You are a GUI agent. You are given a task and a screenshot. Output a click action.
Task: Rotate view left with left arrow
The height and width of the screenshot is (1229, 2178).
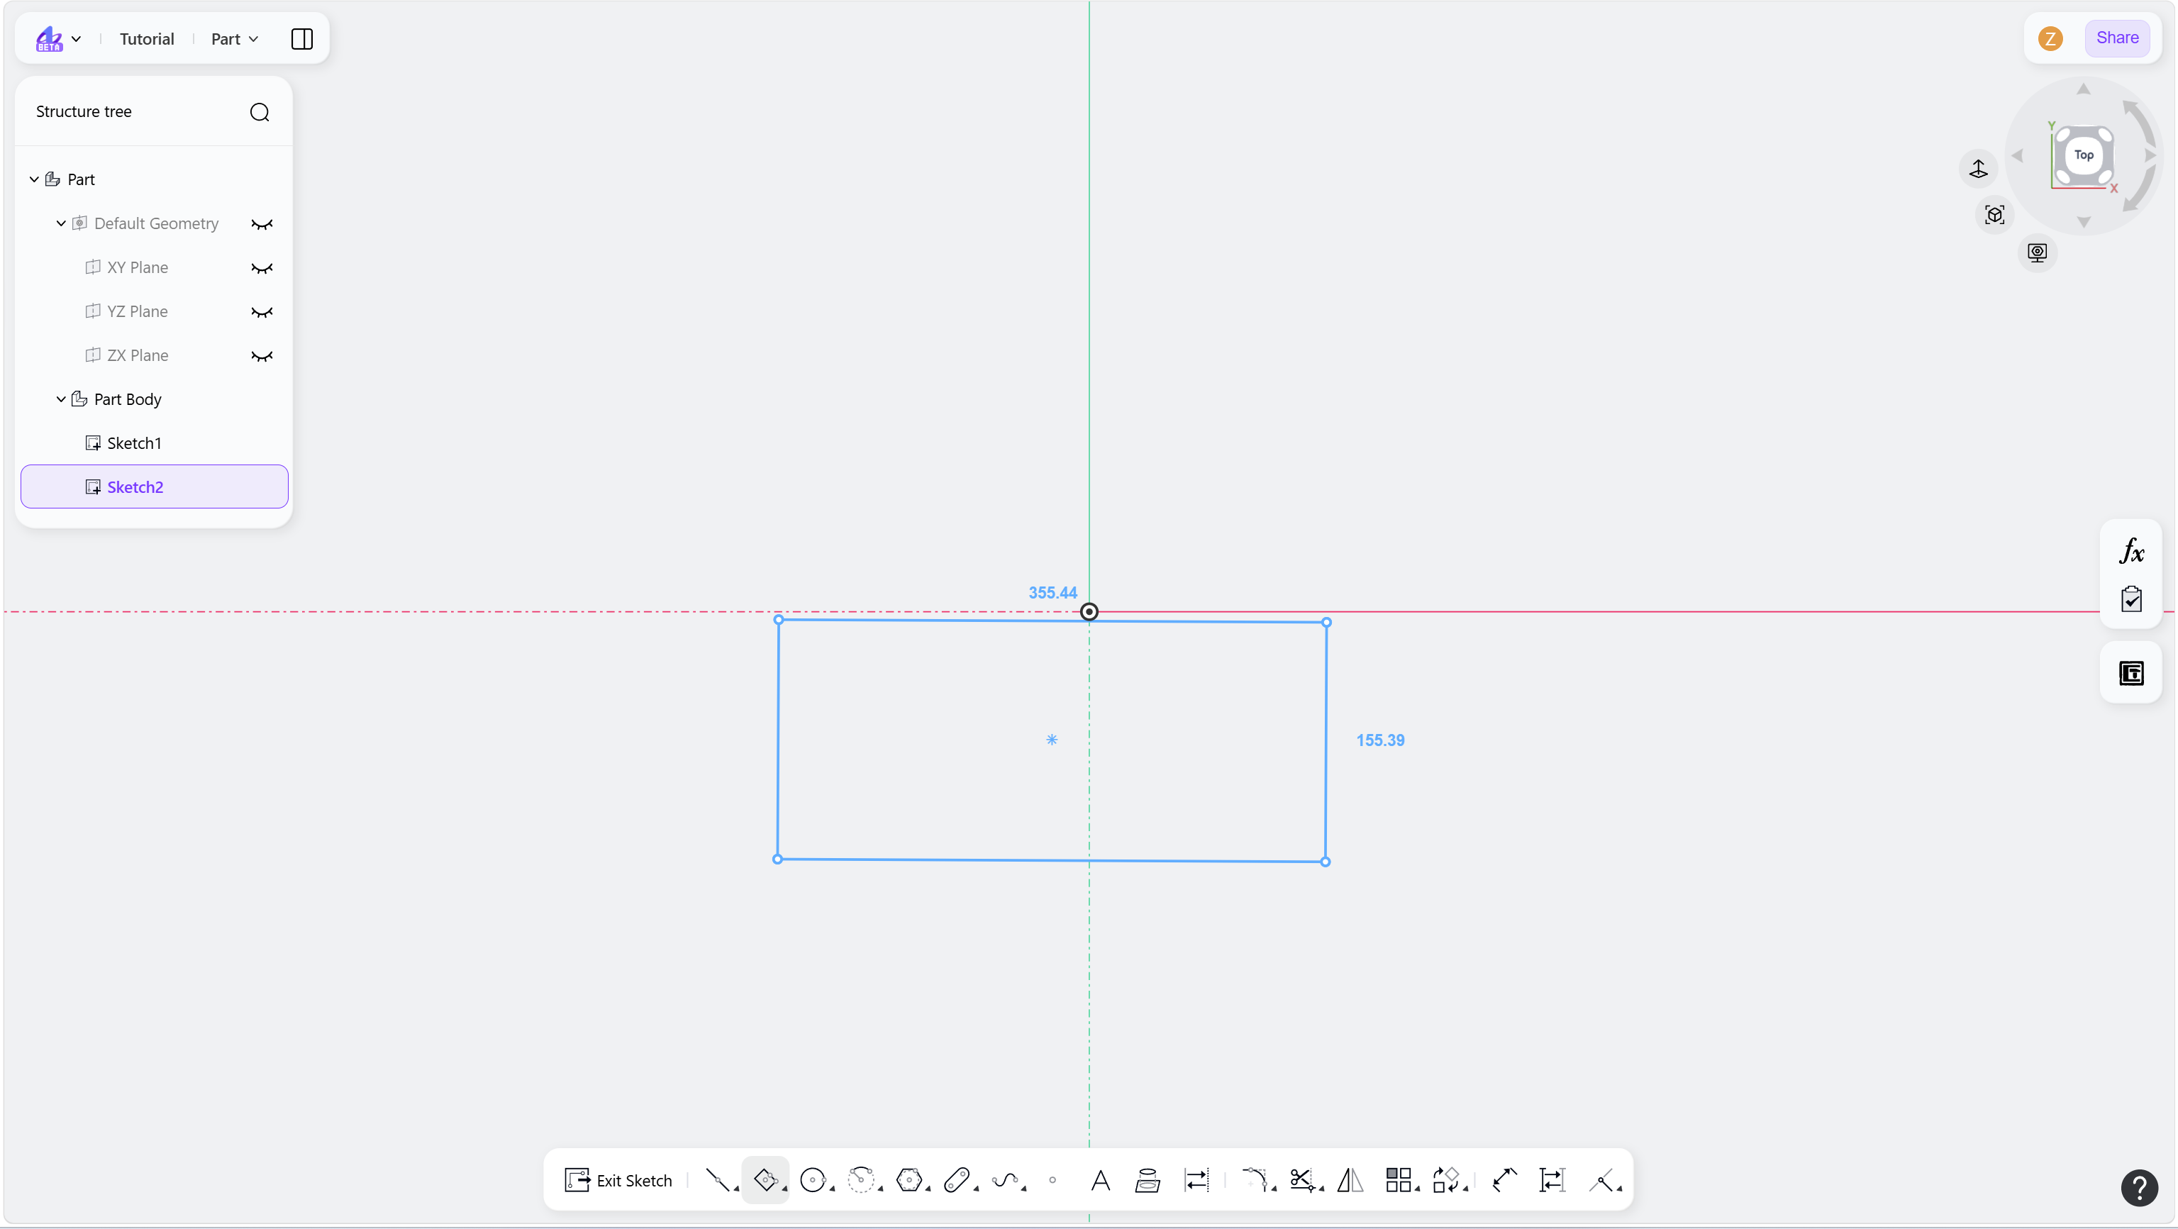(2017, 155)
